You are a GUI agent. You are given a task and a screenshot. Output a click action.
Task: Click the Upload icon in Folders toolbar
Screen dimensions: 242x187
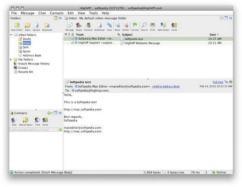point(36,25)
